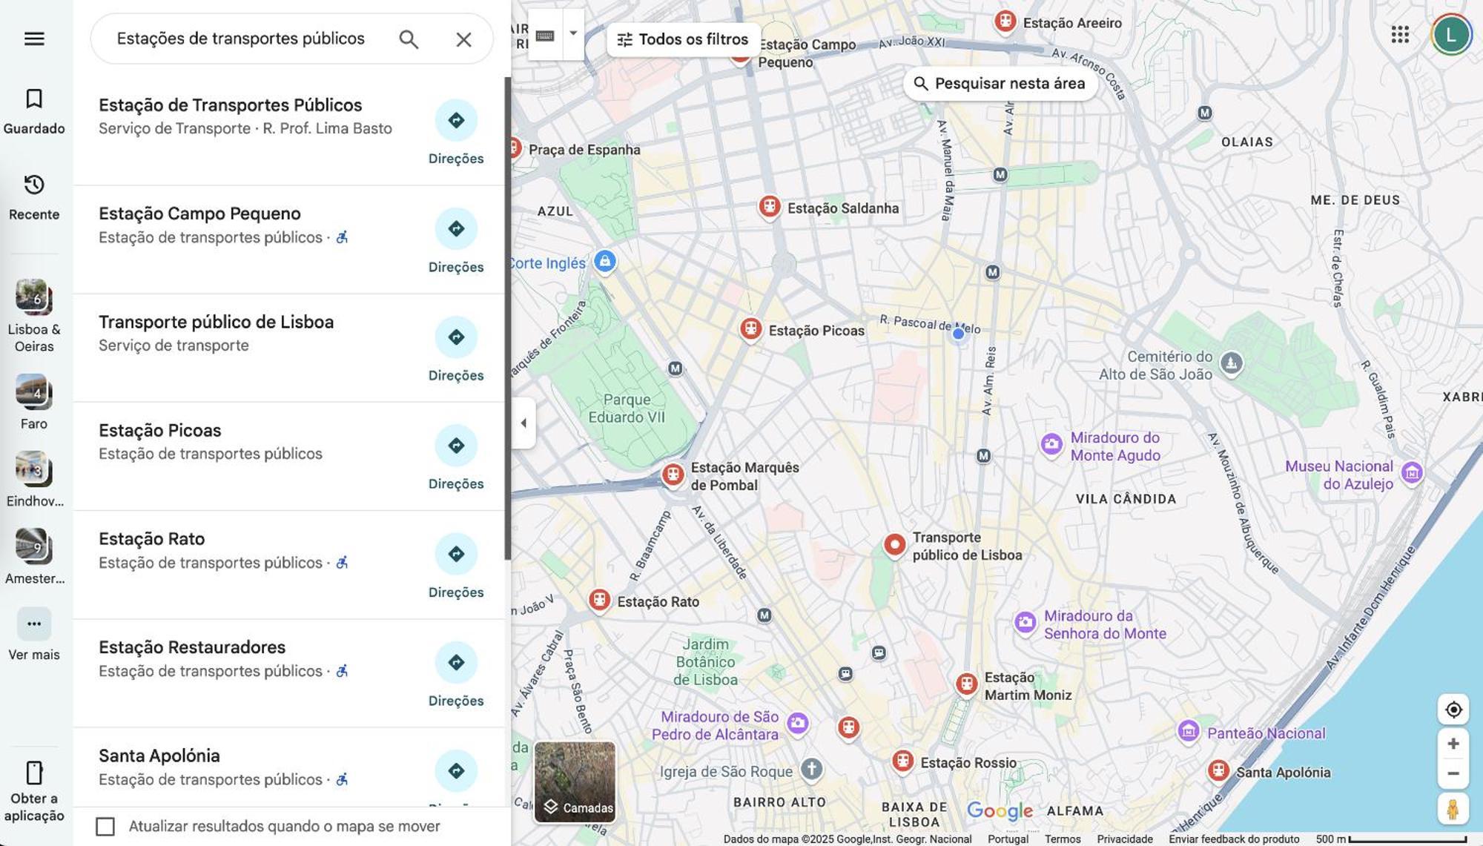Click the Google apps grid icon
This screenshot has width=1483, height=846.
[1400, 34]
